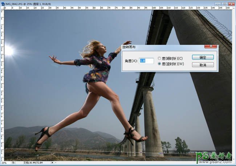Click the ruler origin corner box
The height and width of the screenshot is (166, 236).
tap(2, 8)
